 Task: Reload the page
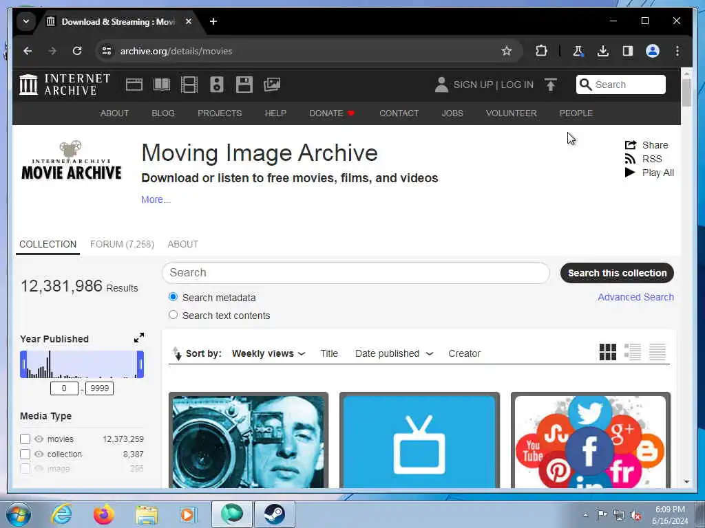click(x=77, y=51)
